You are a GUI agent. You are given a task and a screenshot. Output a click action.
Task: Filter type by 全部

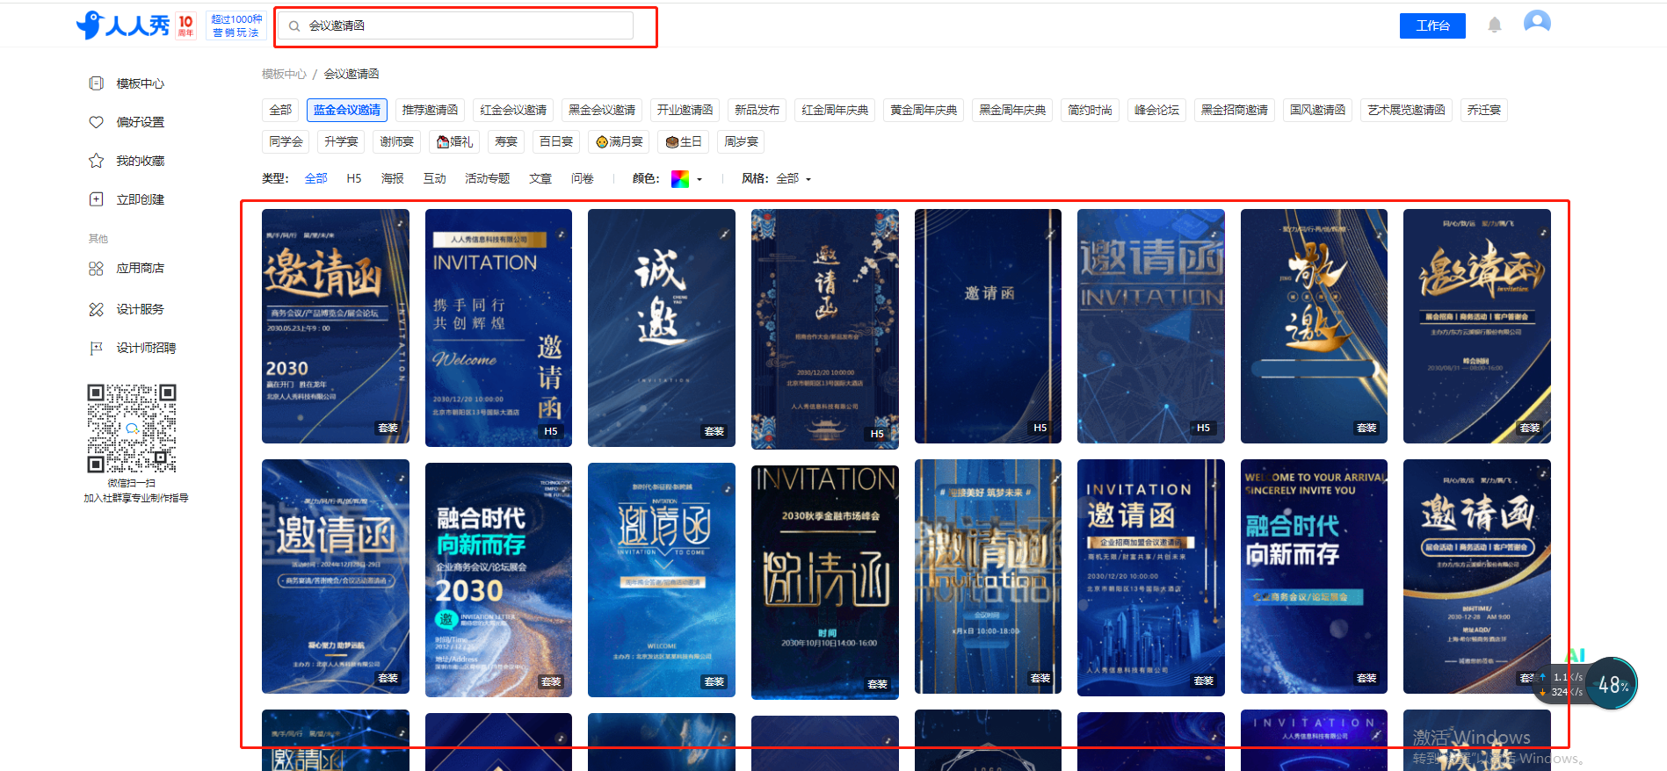click(x=315, y=179)
